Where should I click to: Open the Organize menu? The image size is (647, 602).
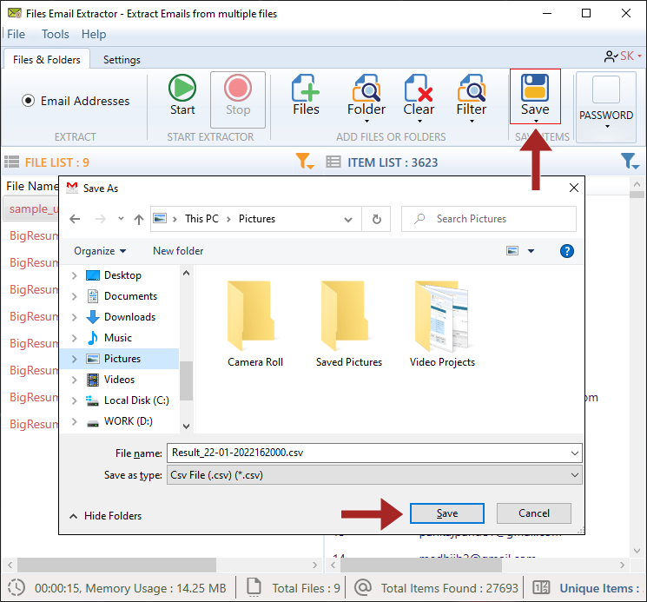coord(100,251)
